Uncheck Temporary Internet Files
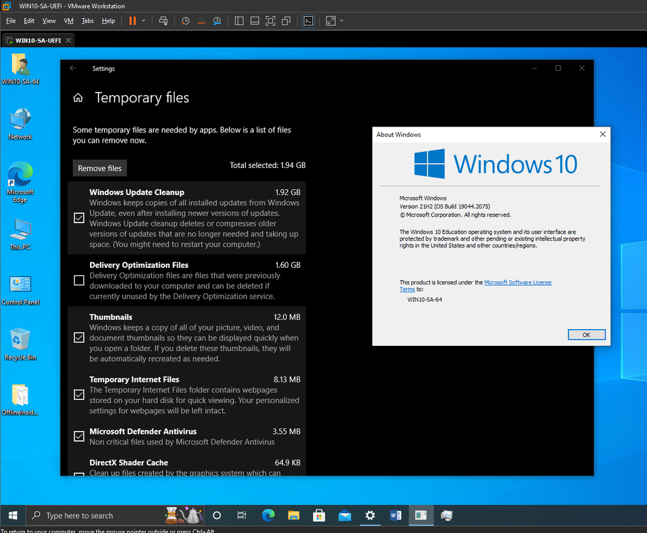The image size is (647, 533). tap(79, 395)
